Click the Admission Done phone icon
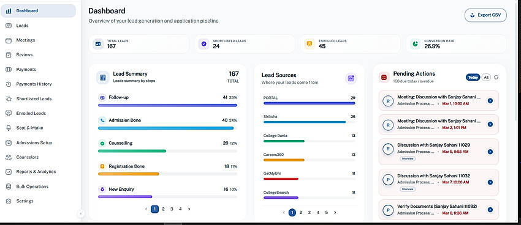 coord(102,120)
